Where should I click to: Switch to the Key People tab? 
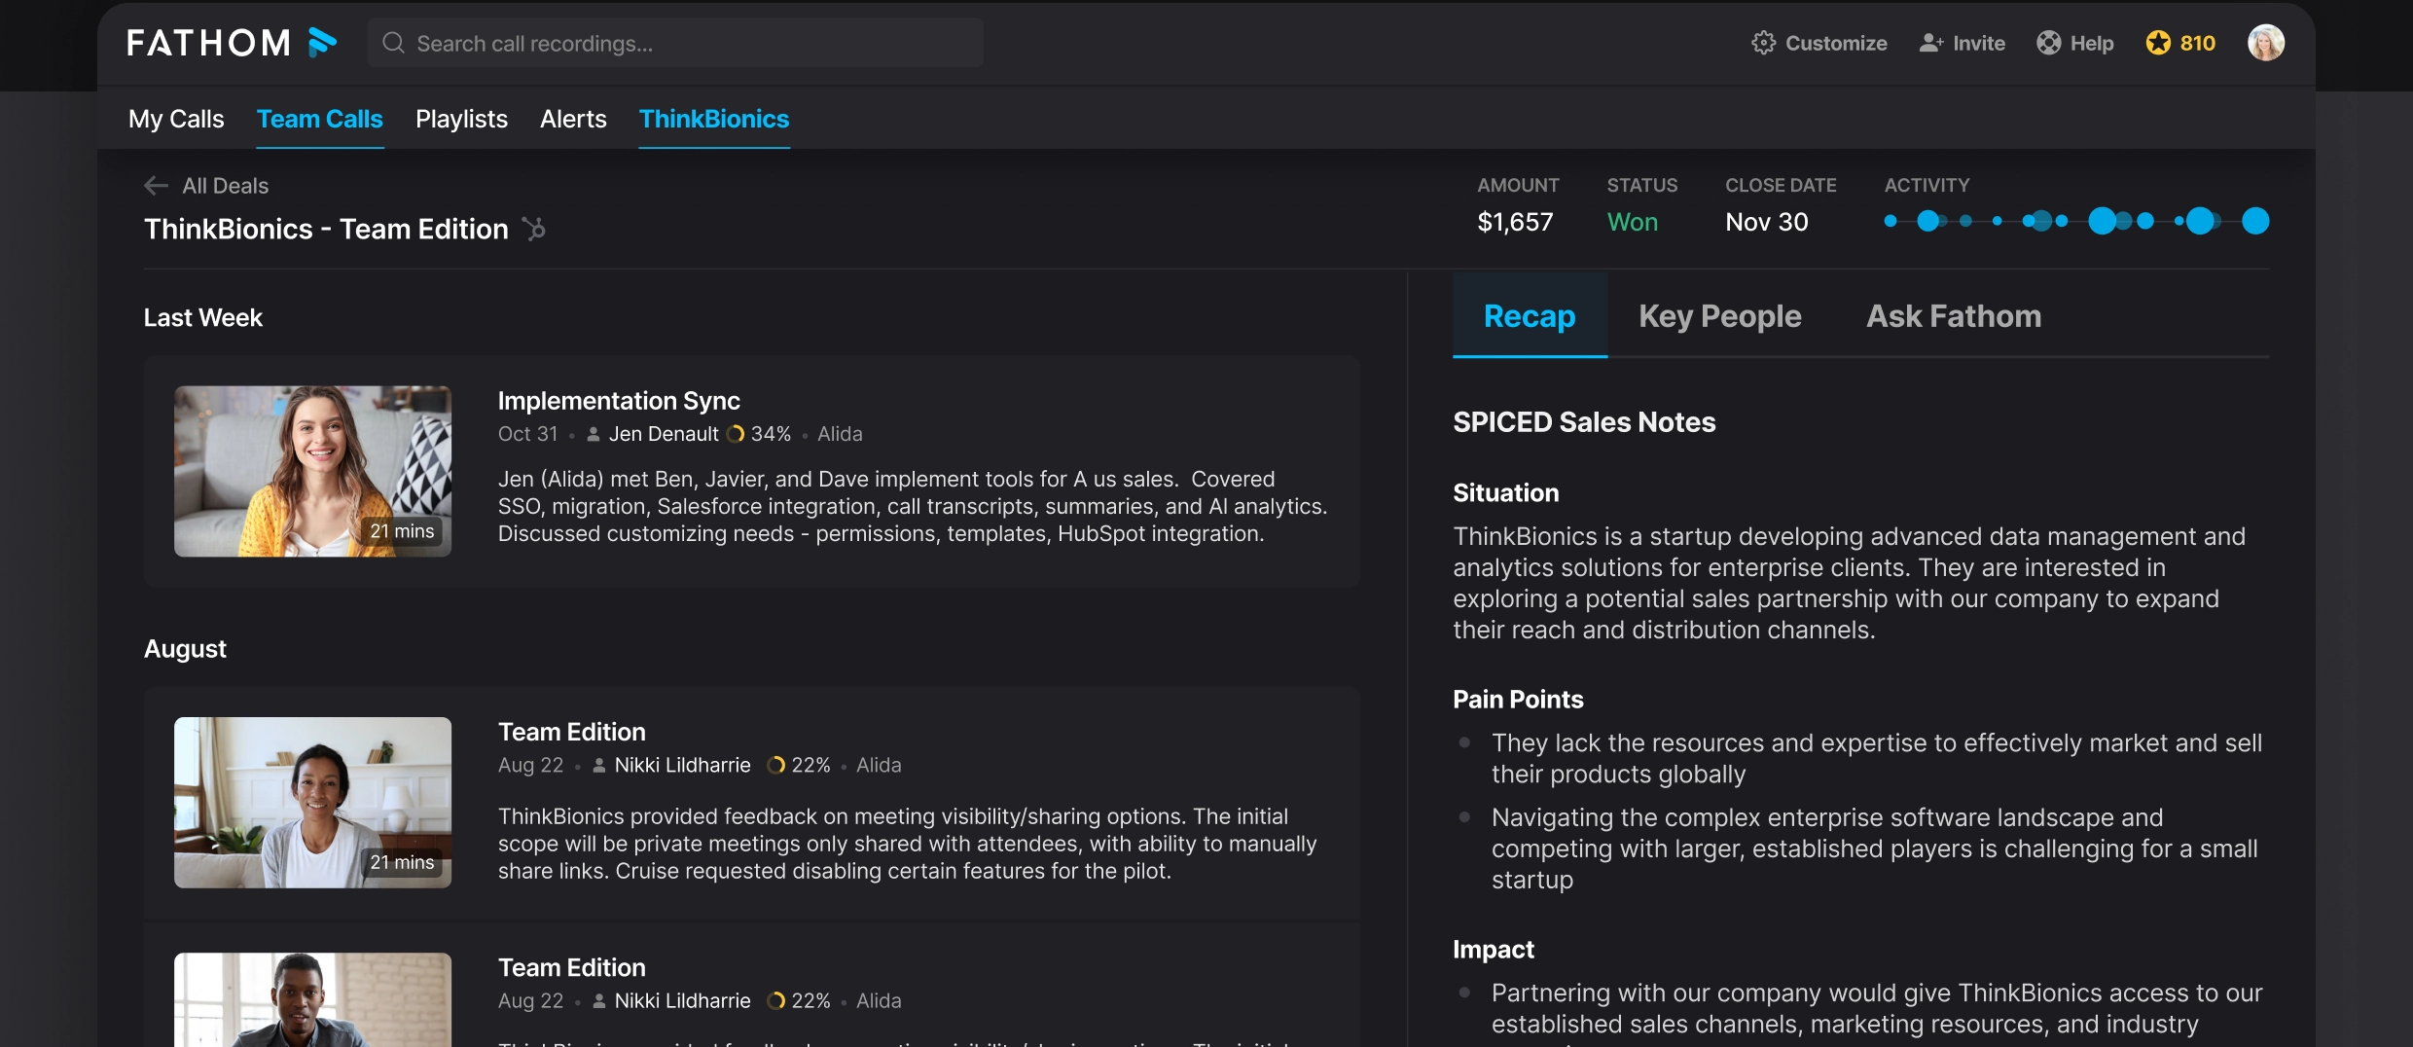(1719, 316)
